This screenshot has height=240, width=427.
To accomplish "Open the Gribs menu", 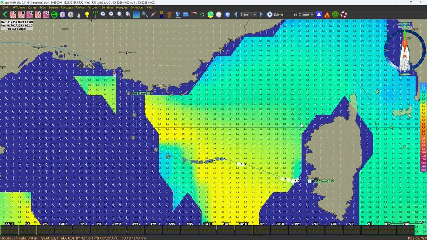I will 43,7.
